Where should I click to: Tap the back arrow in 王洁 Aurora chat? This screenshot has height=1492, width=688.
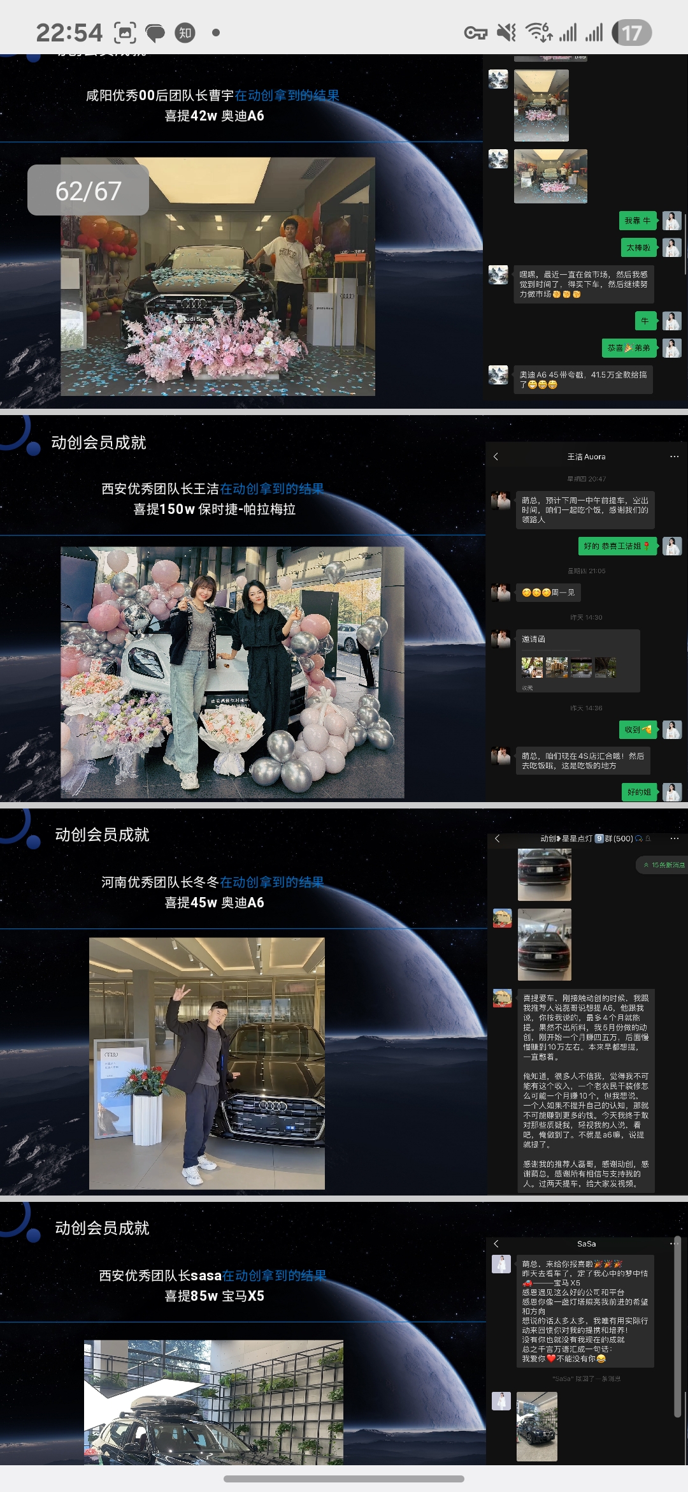(496, 457)
